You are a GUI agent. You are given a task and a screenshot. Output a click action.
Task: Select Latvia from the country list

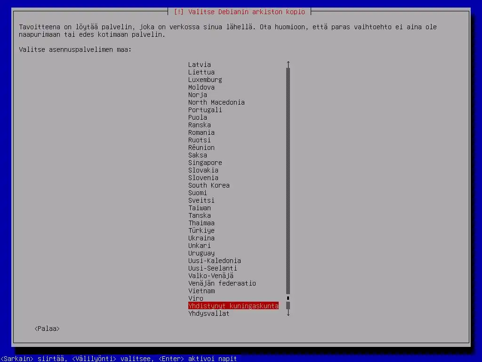click(x=200, y=65)
